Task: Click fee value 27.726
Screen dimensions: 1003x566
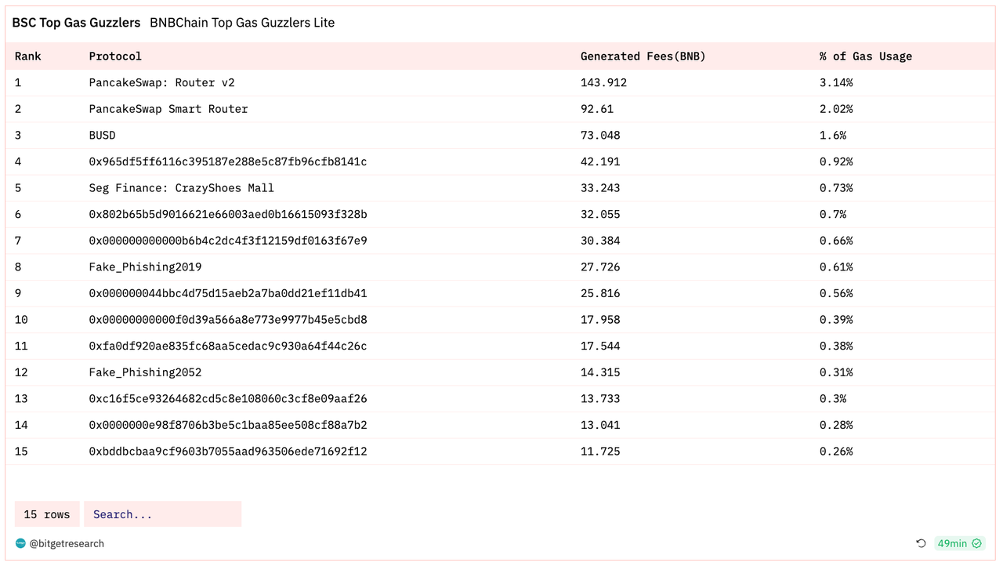Action: [600, 267]
